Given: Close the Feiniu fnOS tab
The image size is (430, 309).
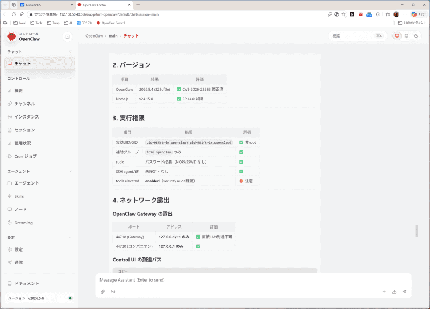Looking at the screenshot, I should (x=72, y=5).
